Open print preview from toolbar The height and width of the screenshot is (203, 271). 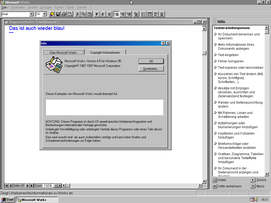[x=70, y=14]
